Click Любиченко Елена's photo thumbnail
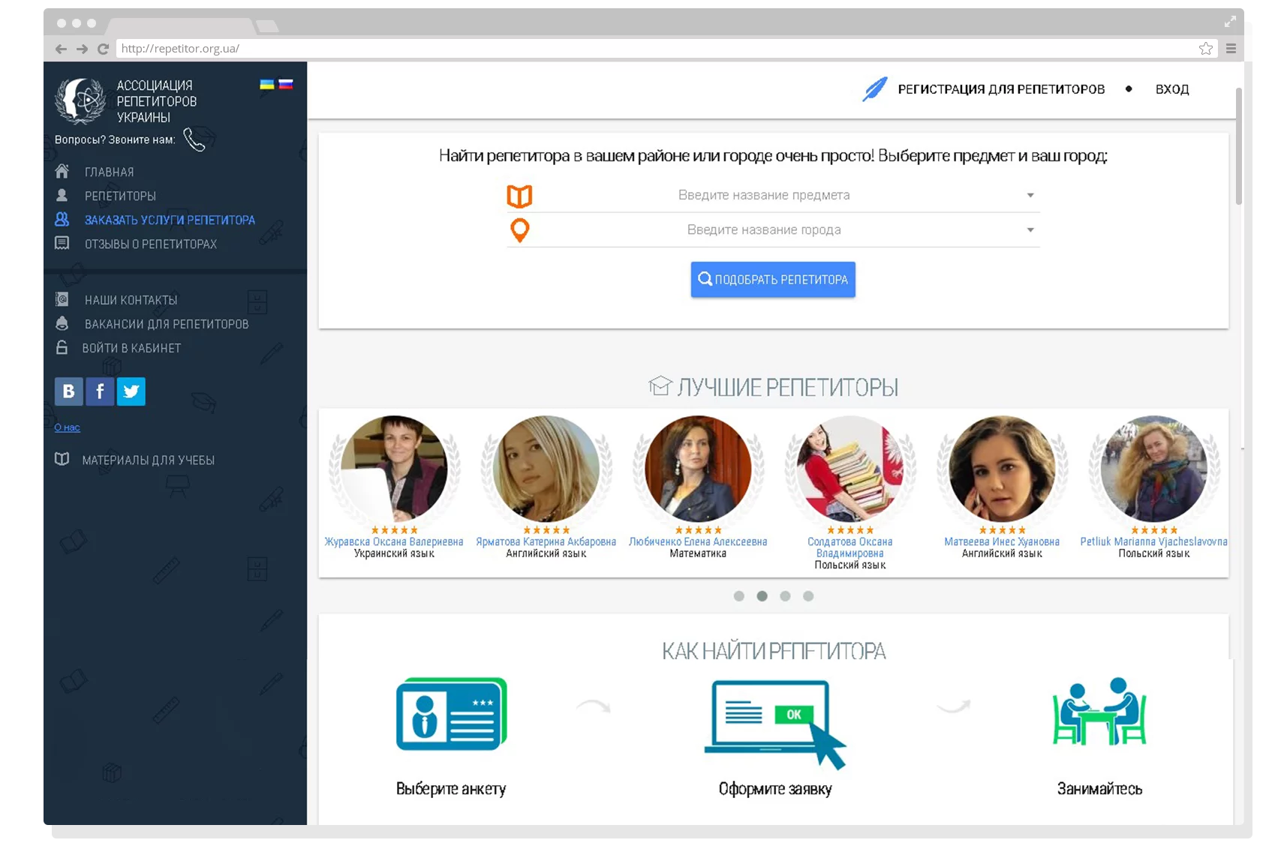Image resolution: width=1281 pixels, height=861 pixels. pyautogui.click(x=698, y=469)
